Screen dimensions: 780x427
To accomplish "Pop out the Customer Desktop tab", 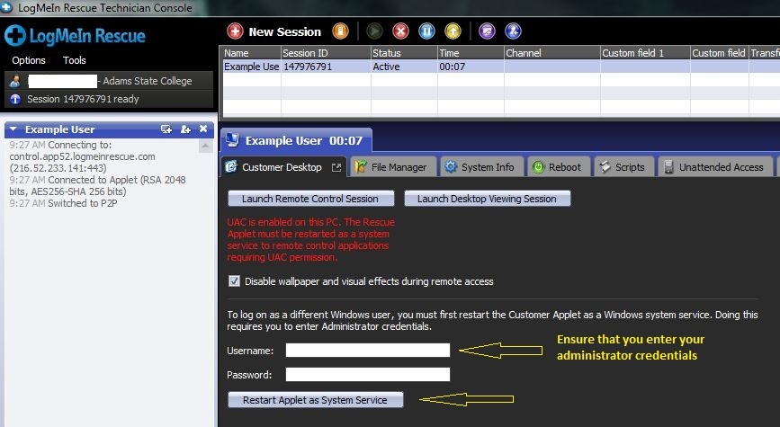I will click(336, 167).
